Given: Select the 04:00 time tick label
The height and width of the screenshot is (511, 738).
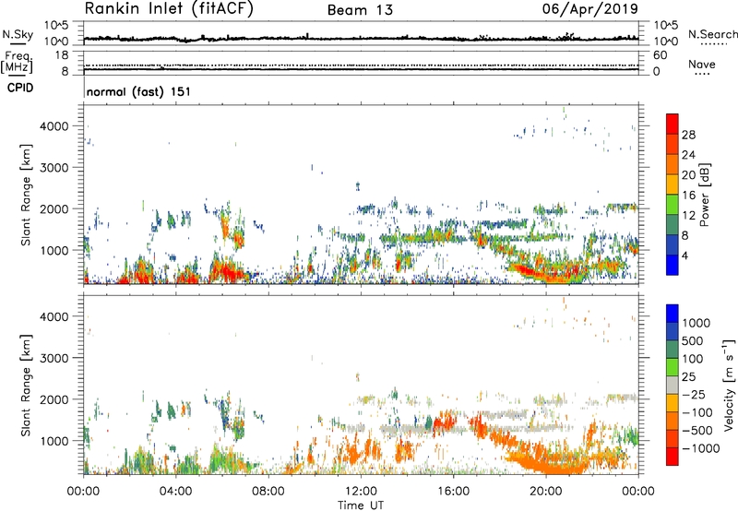Looking at the screenshot, I should click(x=175, y=492).
